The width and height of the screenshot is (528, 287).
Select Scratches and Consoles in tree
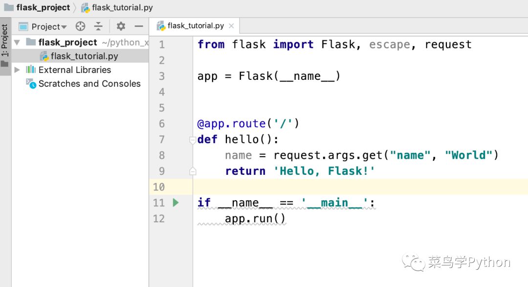89,84
